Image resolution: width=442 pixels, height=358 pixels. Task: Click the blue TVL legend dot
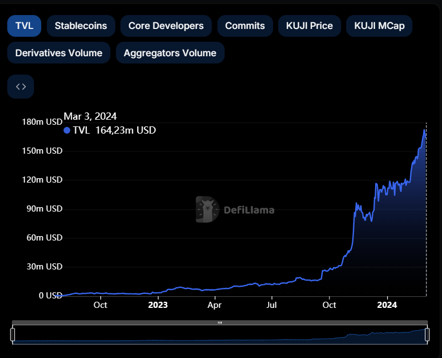coord(67,130)
